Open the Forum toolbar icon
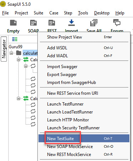133x161 pixels. tap(117, 23)
